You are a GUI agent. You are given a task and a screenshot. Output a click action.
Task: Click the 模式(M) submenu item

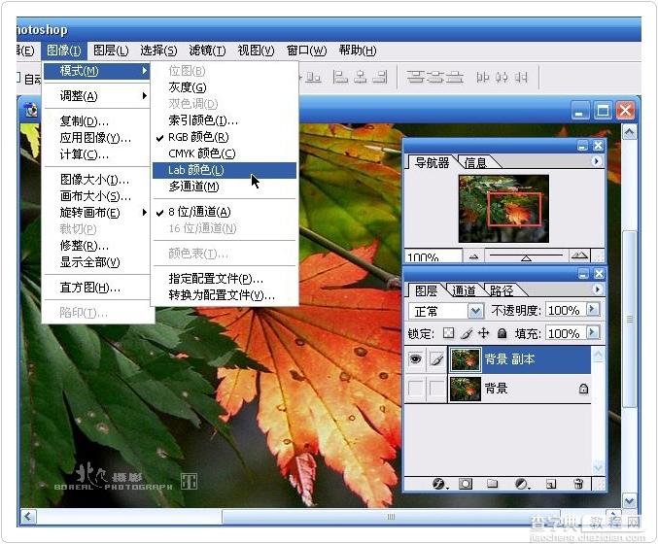point(96,71)
